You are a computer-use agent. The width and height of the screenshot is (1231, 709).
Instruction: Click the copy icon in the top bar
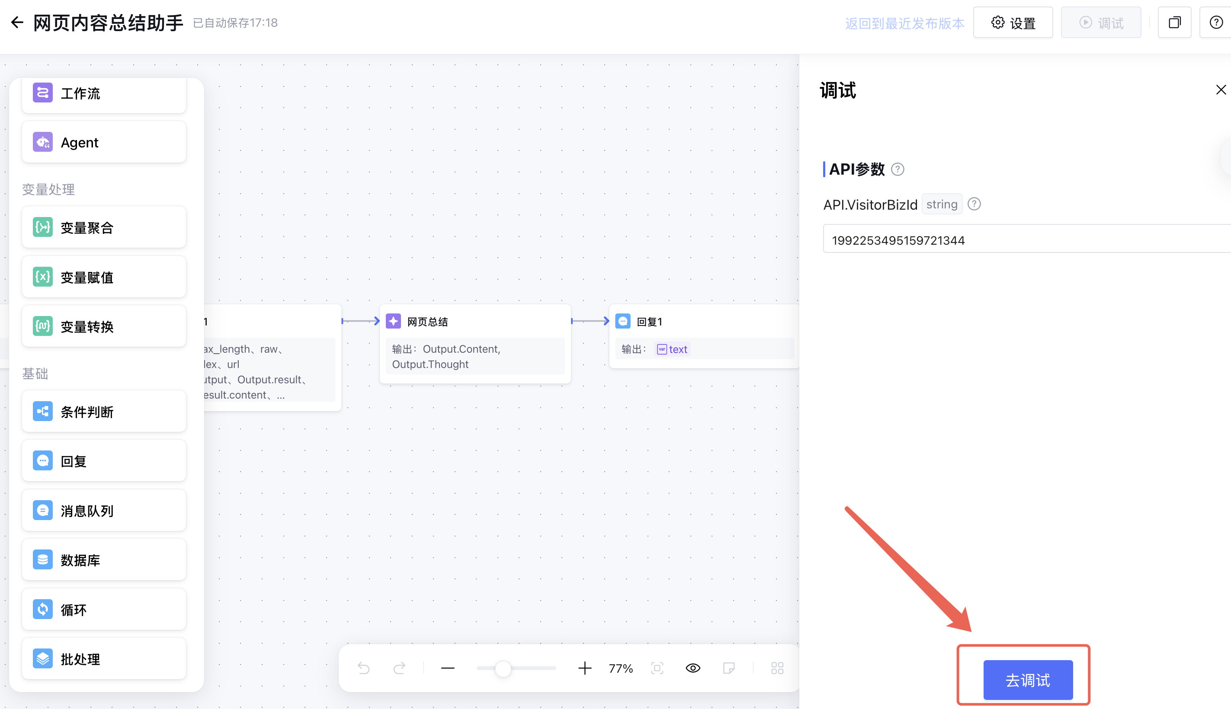[1174, 22]
